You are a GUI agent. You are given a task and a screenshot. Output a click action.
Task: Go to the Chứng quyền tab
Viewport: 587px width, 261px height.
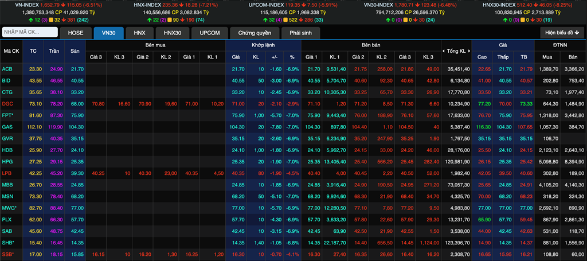(x=254, y=33)
